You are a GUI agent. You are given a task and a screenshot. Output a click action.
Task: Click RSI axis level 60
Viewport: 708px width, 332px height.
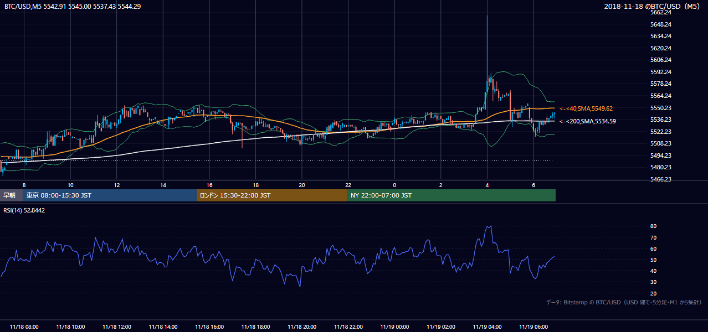[654, 248]
